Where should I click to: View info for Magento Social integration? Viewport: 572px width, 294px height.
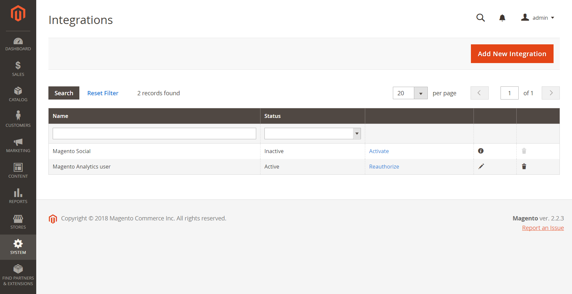(x=481, y=151)
